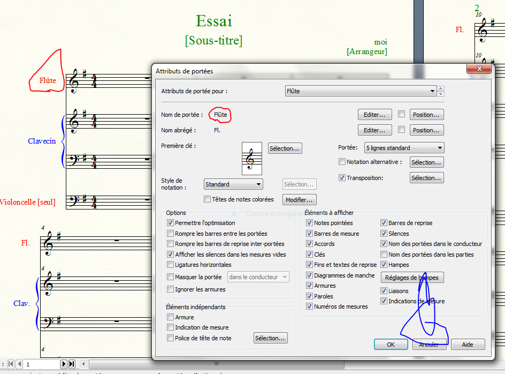
Task: Click the page number input field
Action: point(42,364)
